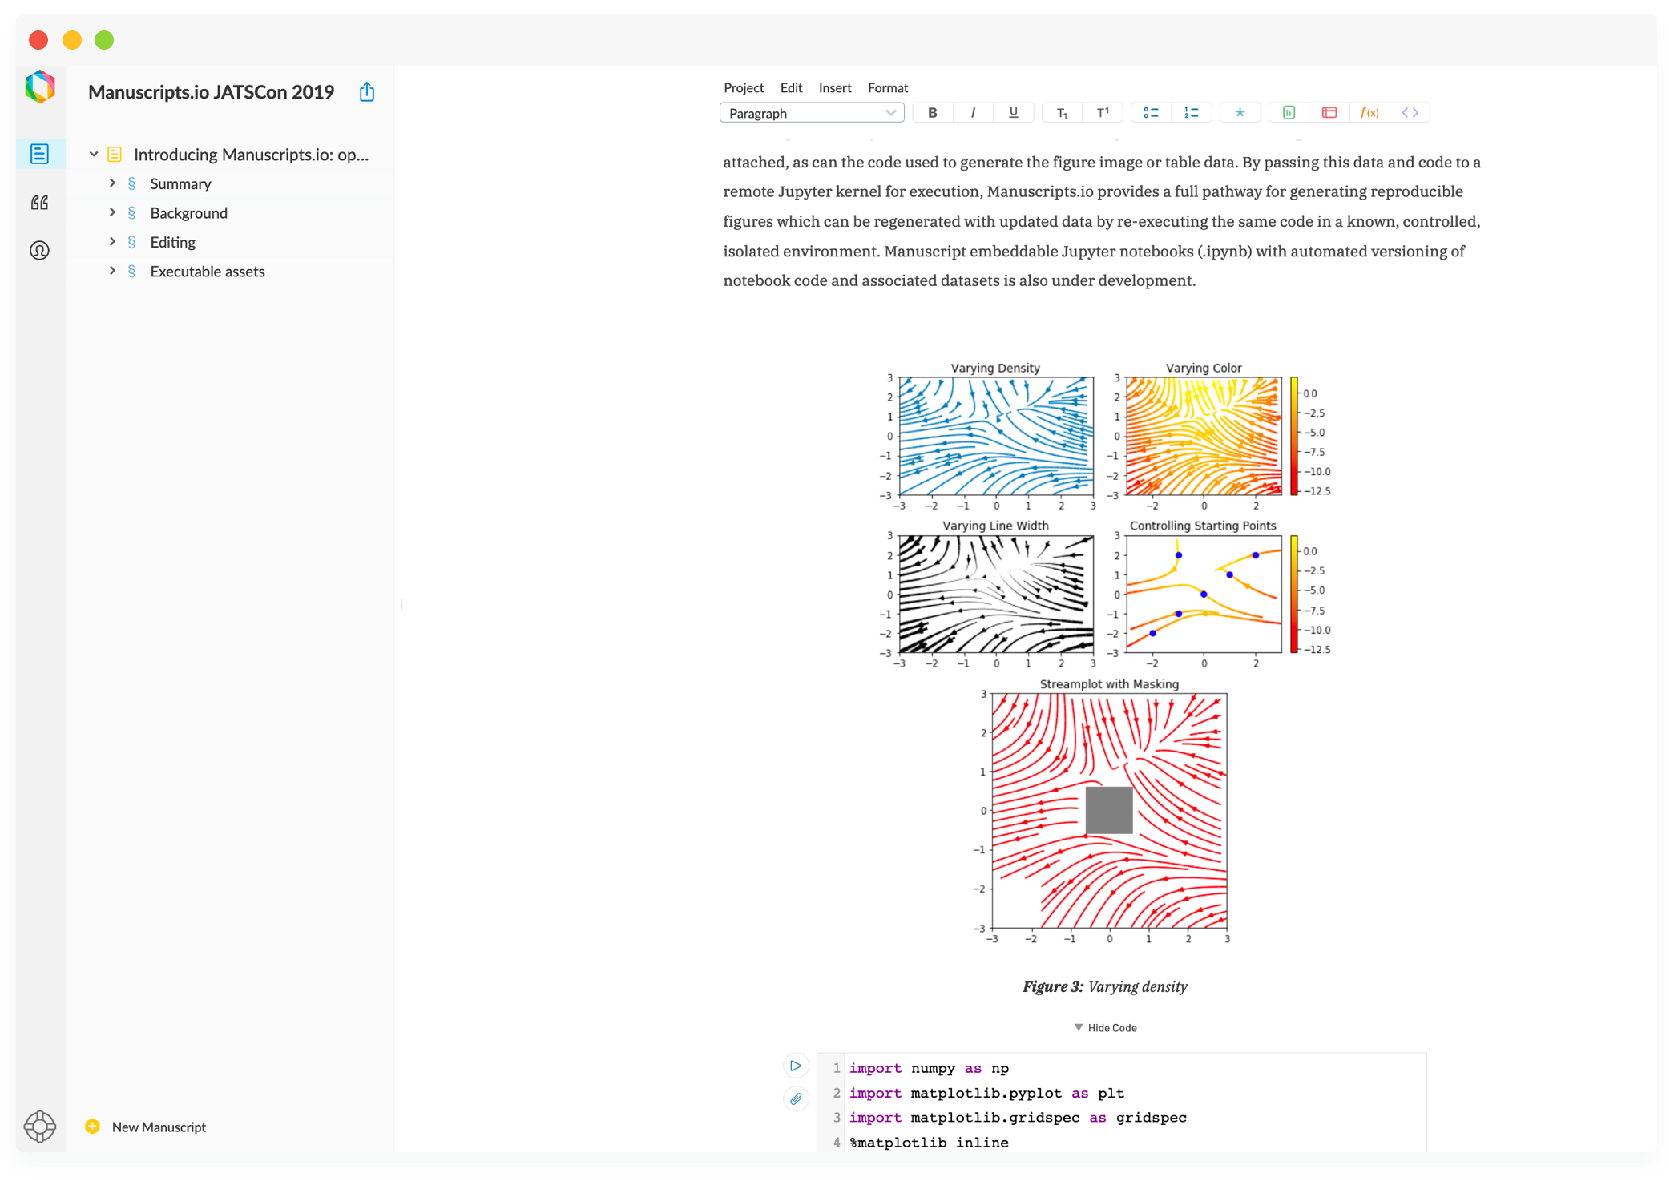This screenshot has height=1181, width=1670.
Task: Insert a numbered list
Action: [1191, 113]
